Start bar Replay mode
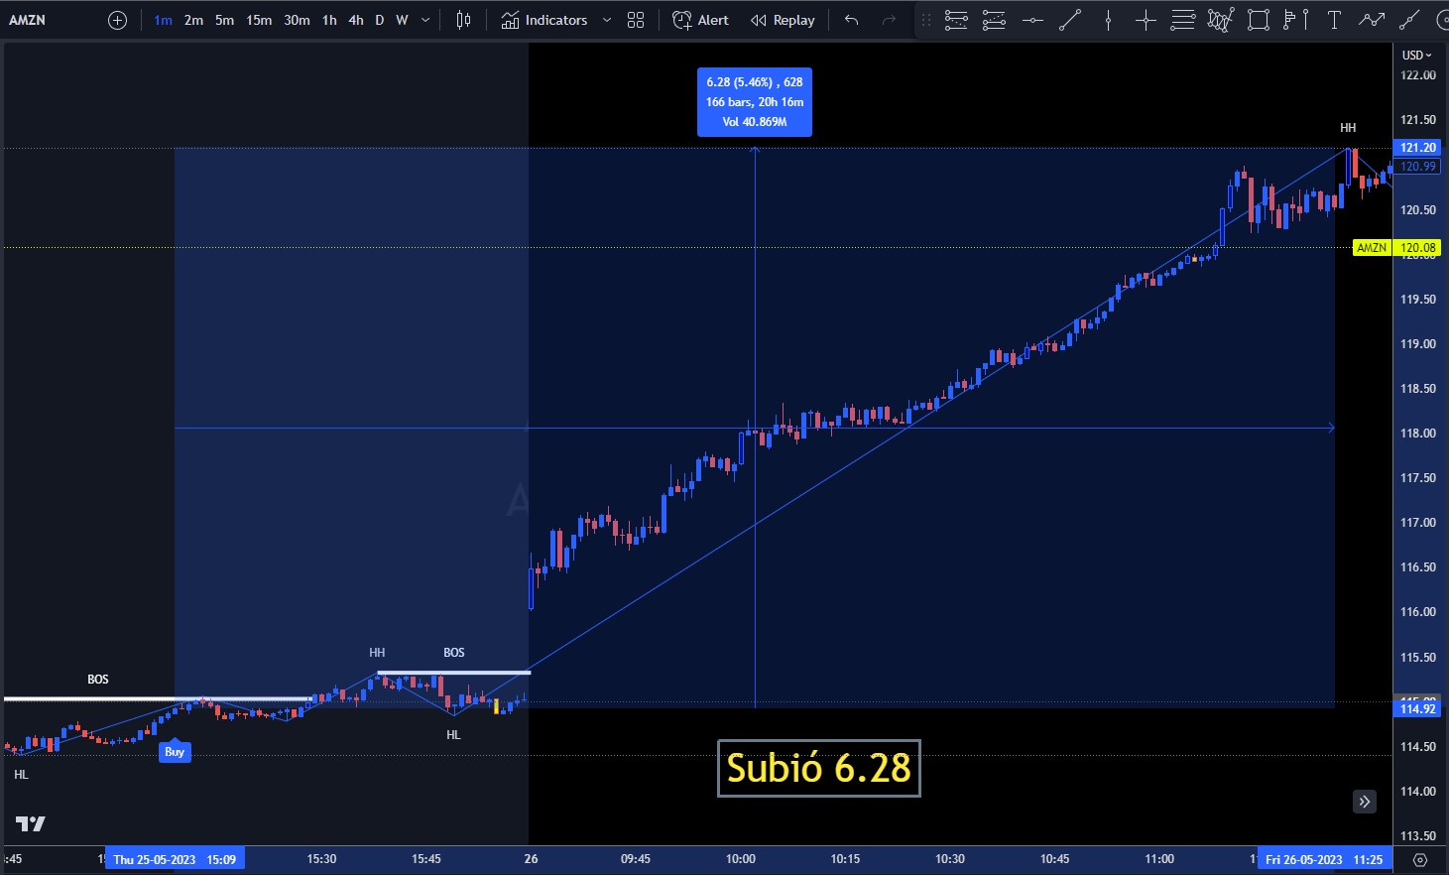Image resolution: width=1449 pixels, height=875 pixels. [783, 20]
